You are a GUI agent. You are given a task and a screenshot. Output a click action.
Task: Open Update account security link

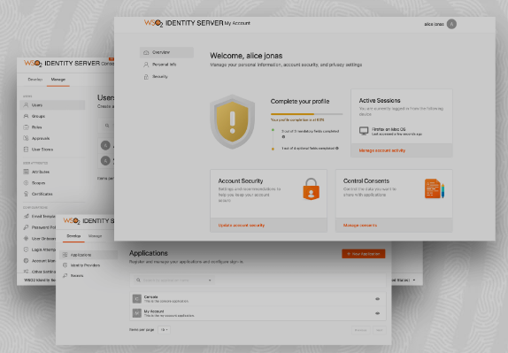pos(242,226)
